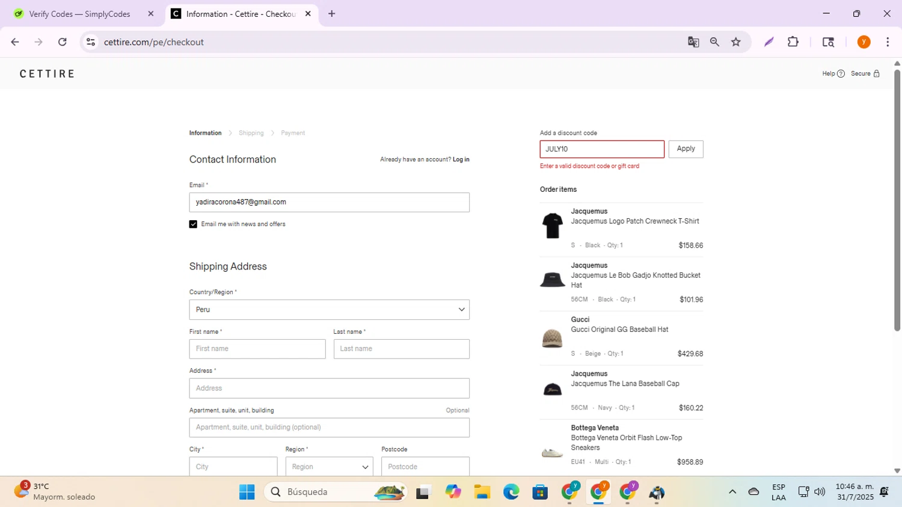Select the Information - Cettire - Checkout tab
The height and width of the screenshot is (507, 902).
pos(241,14)
